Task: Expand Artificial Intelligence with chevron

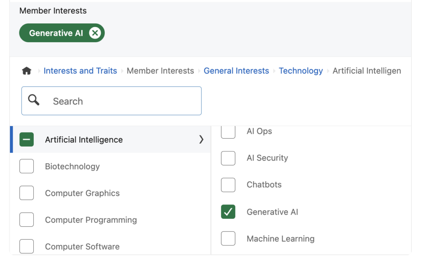Action: (201, 139)
